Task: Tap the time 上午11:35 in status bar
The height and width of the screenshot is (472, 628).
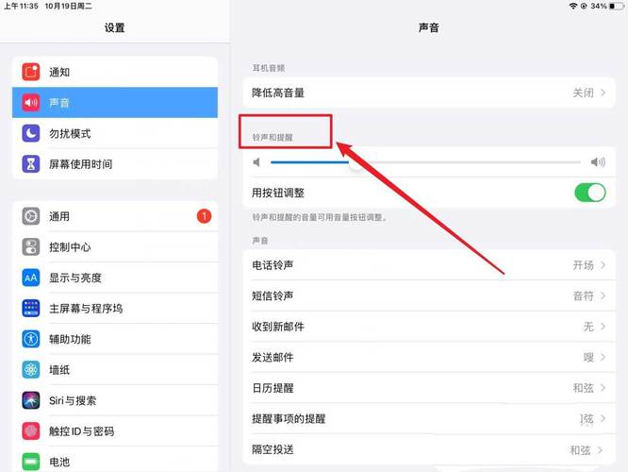Action: point(21,6)
